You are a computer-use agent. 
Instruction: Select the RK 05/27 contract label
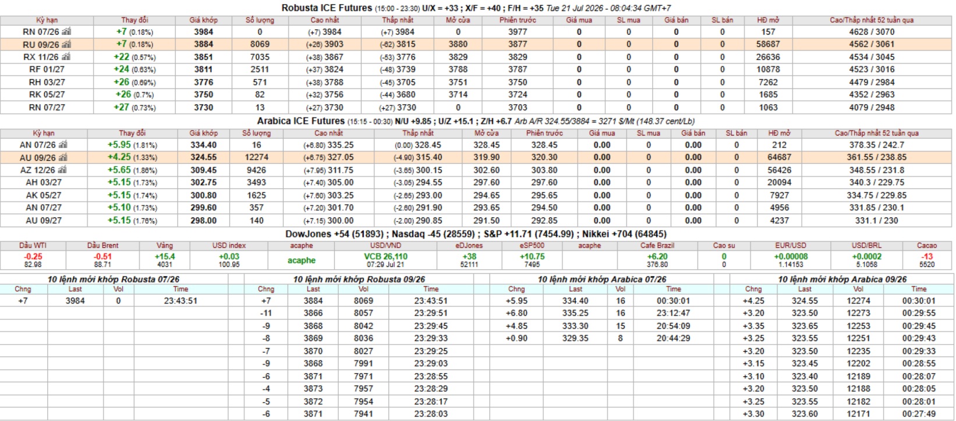pos(47,95)
